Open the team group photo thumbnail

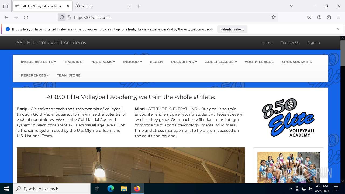click(288, 167)
